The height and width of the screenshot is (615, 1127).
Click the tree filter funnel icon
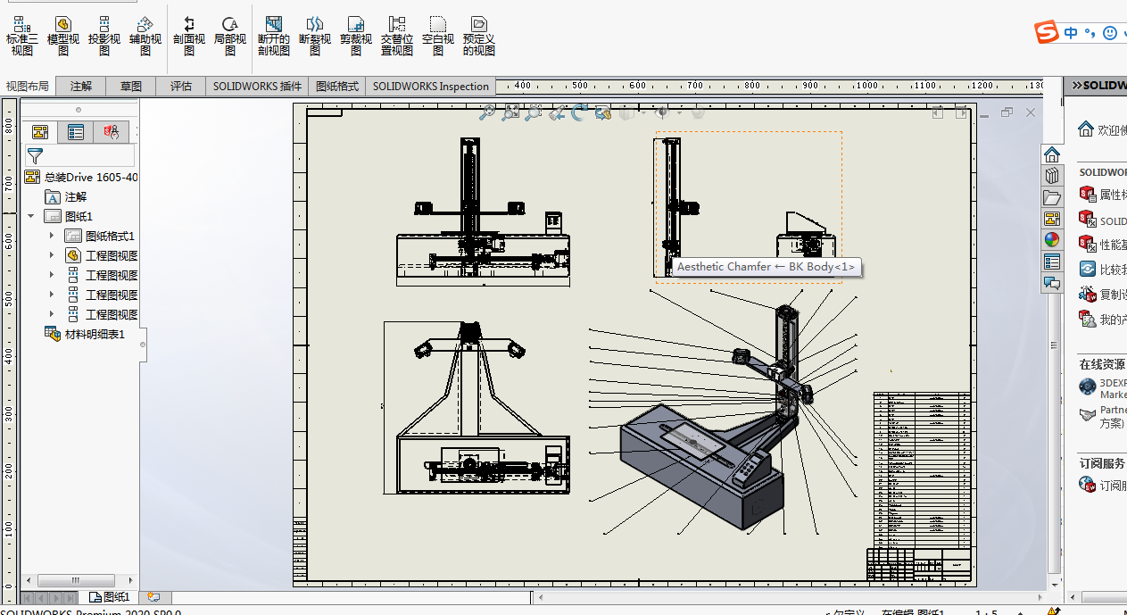coord(35,156)
